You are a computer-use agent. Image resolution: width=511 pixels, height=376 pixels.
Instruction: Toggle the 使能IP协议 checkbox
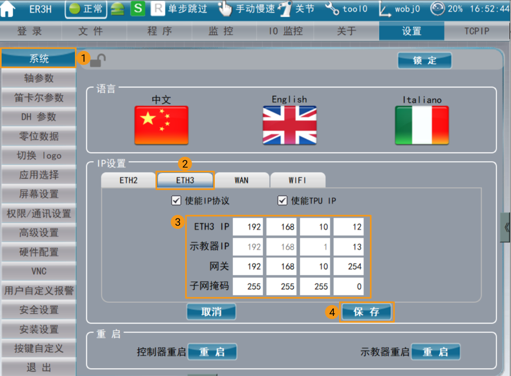coord(176,200)
